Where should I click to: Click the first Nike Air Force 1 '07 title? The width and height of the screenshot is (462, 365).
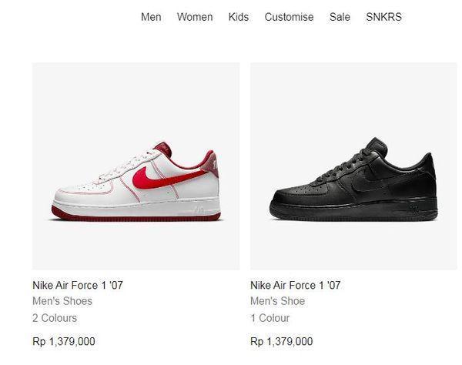click(78, 285)
